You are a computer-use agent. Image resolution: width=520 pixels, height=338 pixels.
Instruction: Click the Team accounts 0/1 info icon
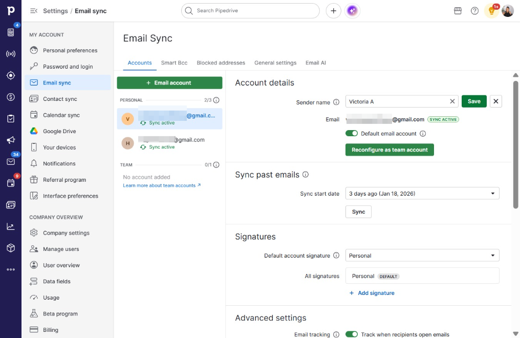(216, 164)
